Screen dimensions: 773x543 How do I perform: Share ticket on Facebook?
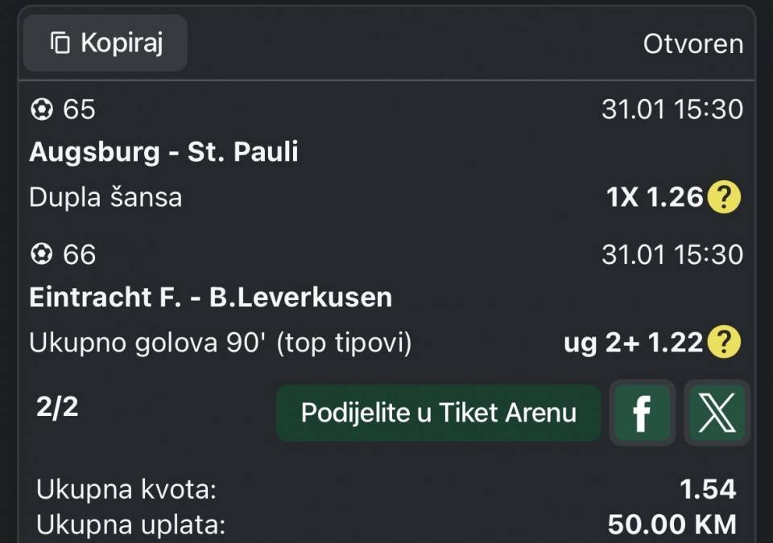pos(642,413)
